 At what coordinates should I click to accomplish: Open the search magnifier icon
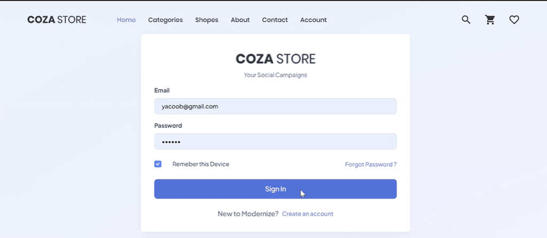466,20
